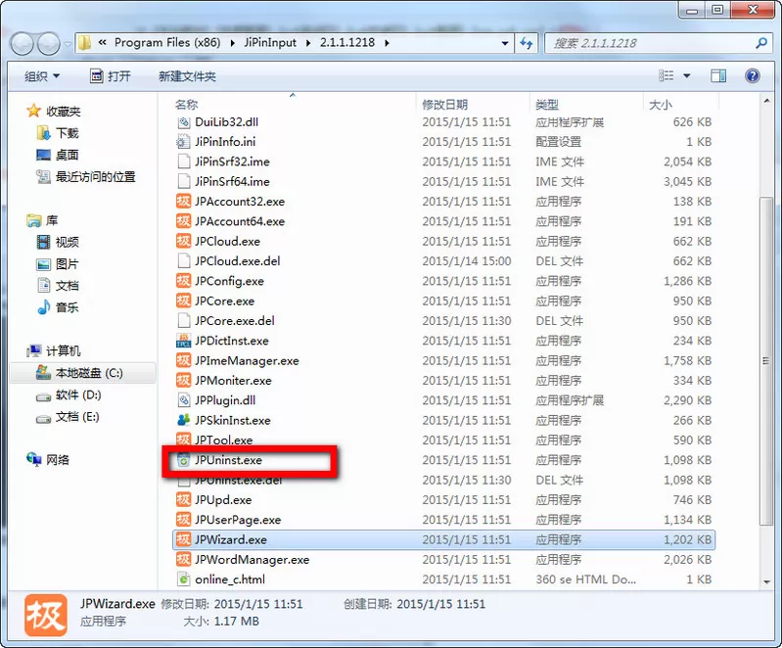Click the vertical scrollbar thumb

766,360
